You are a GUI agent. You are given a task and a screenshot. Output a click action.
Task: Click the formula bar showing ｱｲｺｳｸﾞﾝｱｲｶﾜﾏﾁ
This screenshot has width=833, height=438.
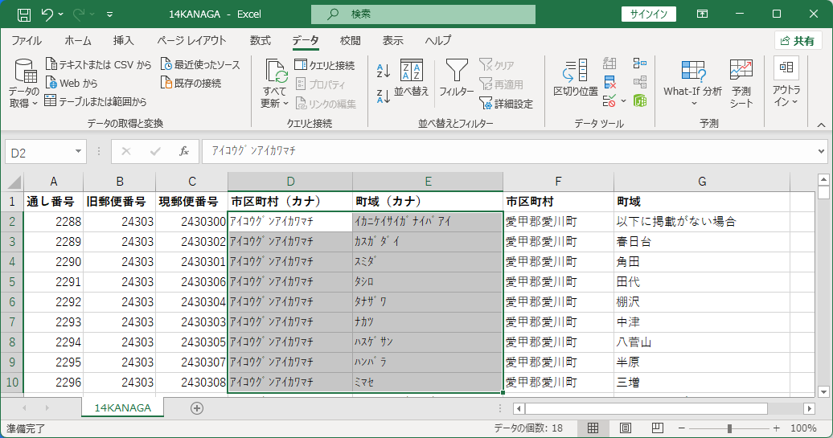tap(508, 151)
